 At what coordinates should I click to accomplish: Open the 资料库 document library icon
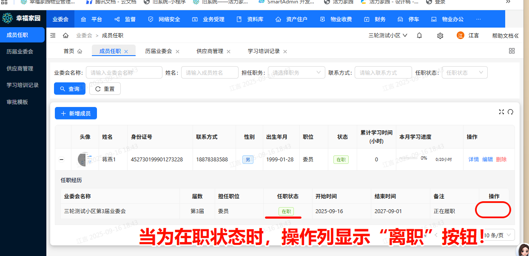[x=239, y=19]
